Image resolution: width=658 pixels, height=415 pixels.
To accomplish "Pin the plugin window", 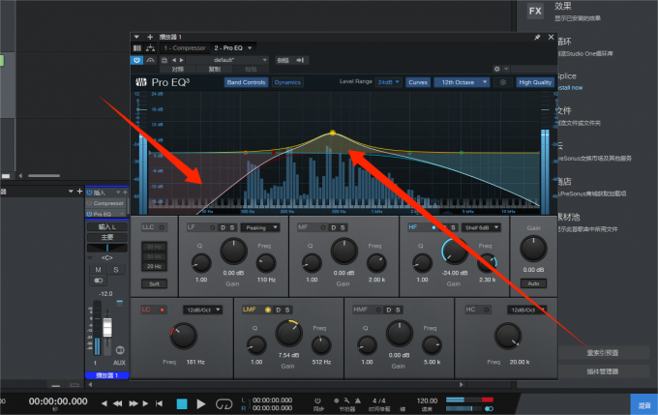I will pyautogui.click(x=537, y=38).
